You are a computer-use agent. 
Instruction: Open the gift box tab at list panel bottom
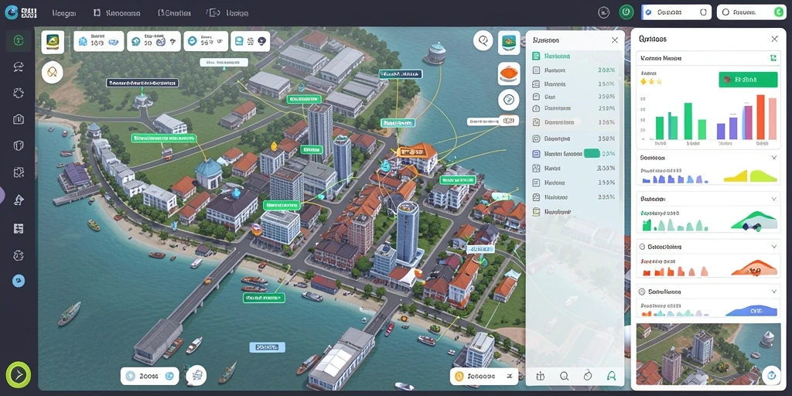(x=541, y=375)
